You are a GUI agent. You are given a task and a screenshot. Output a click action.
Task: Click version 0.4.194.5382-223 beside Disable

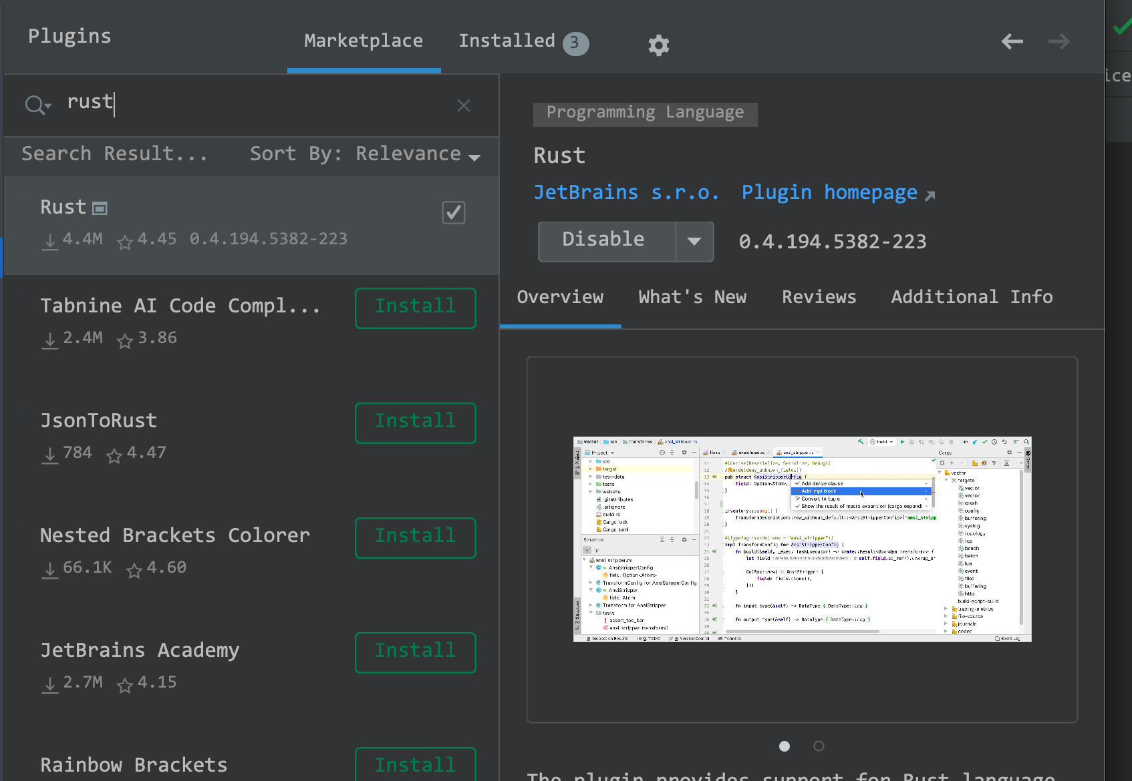pos(833,242)
